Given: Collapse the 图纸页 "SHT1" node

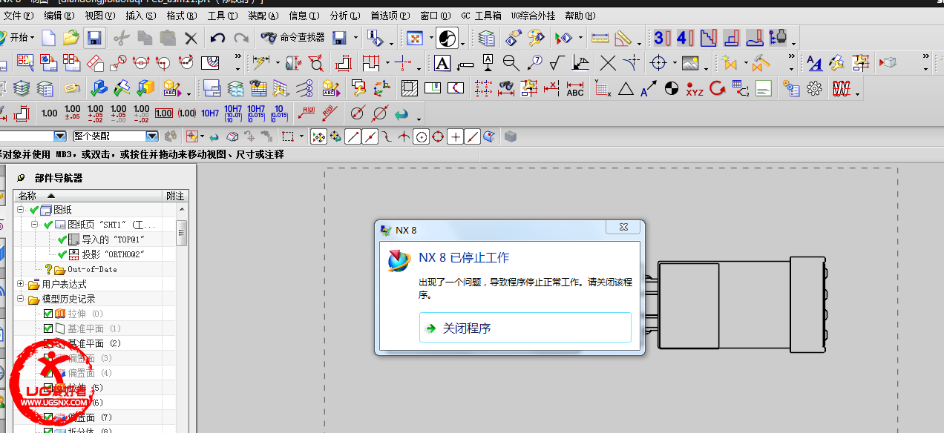Looking at the screenshot, I should point(34,225).
